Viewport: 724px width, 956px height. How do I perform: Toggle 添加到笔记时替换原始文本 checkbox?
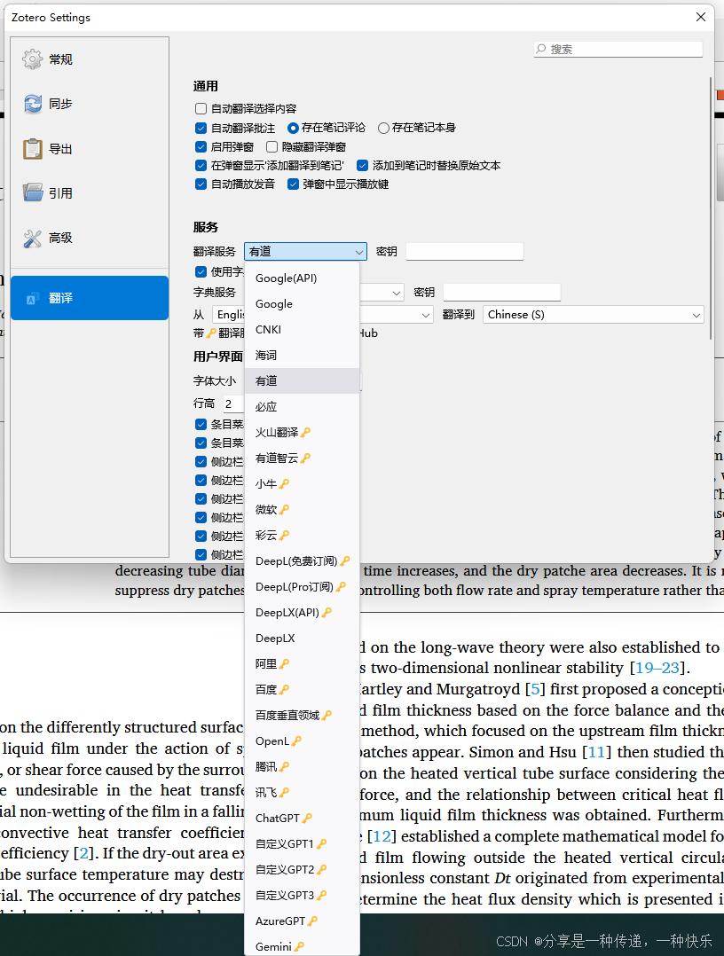click(x=362, y=165)
